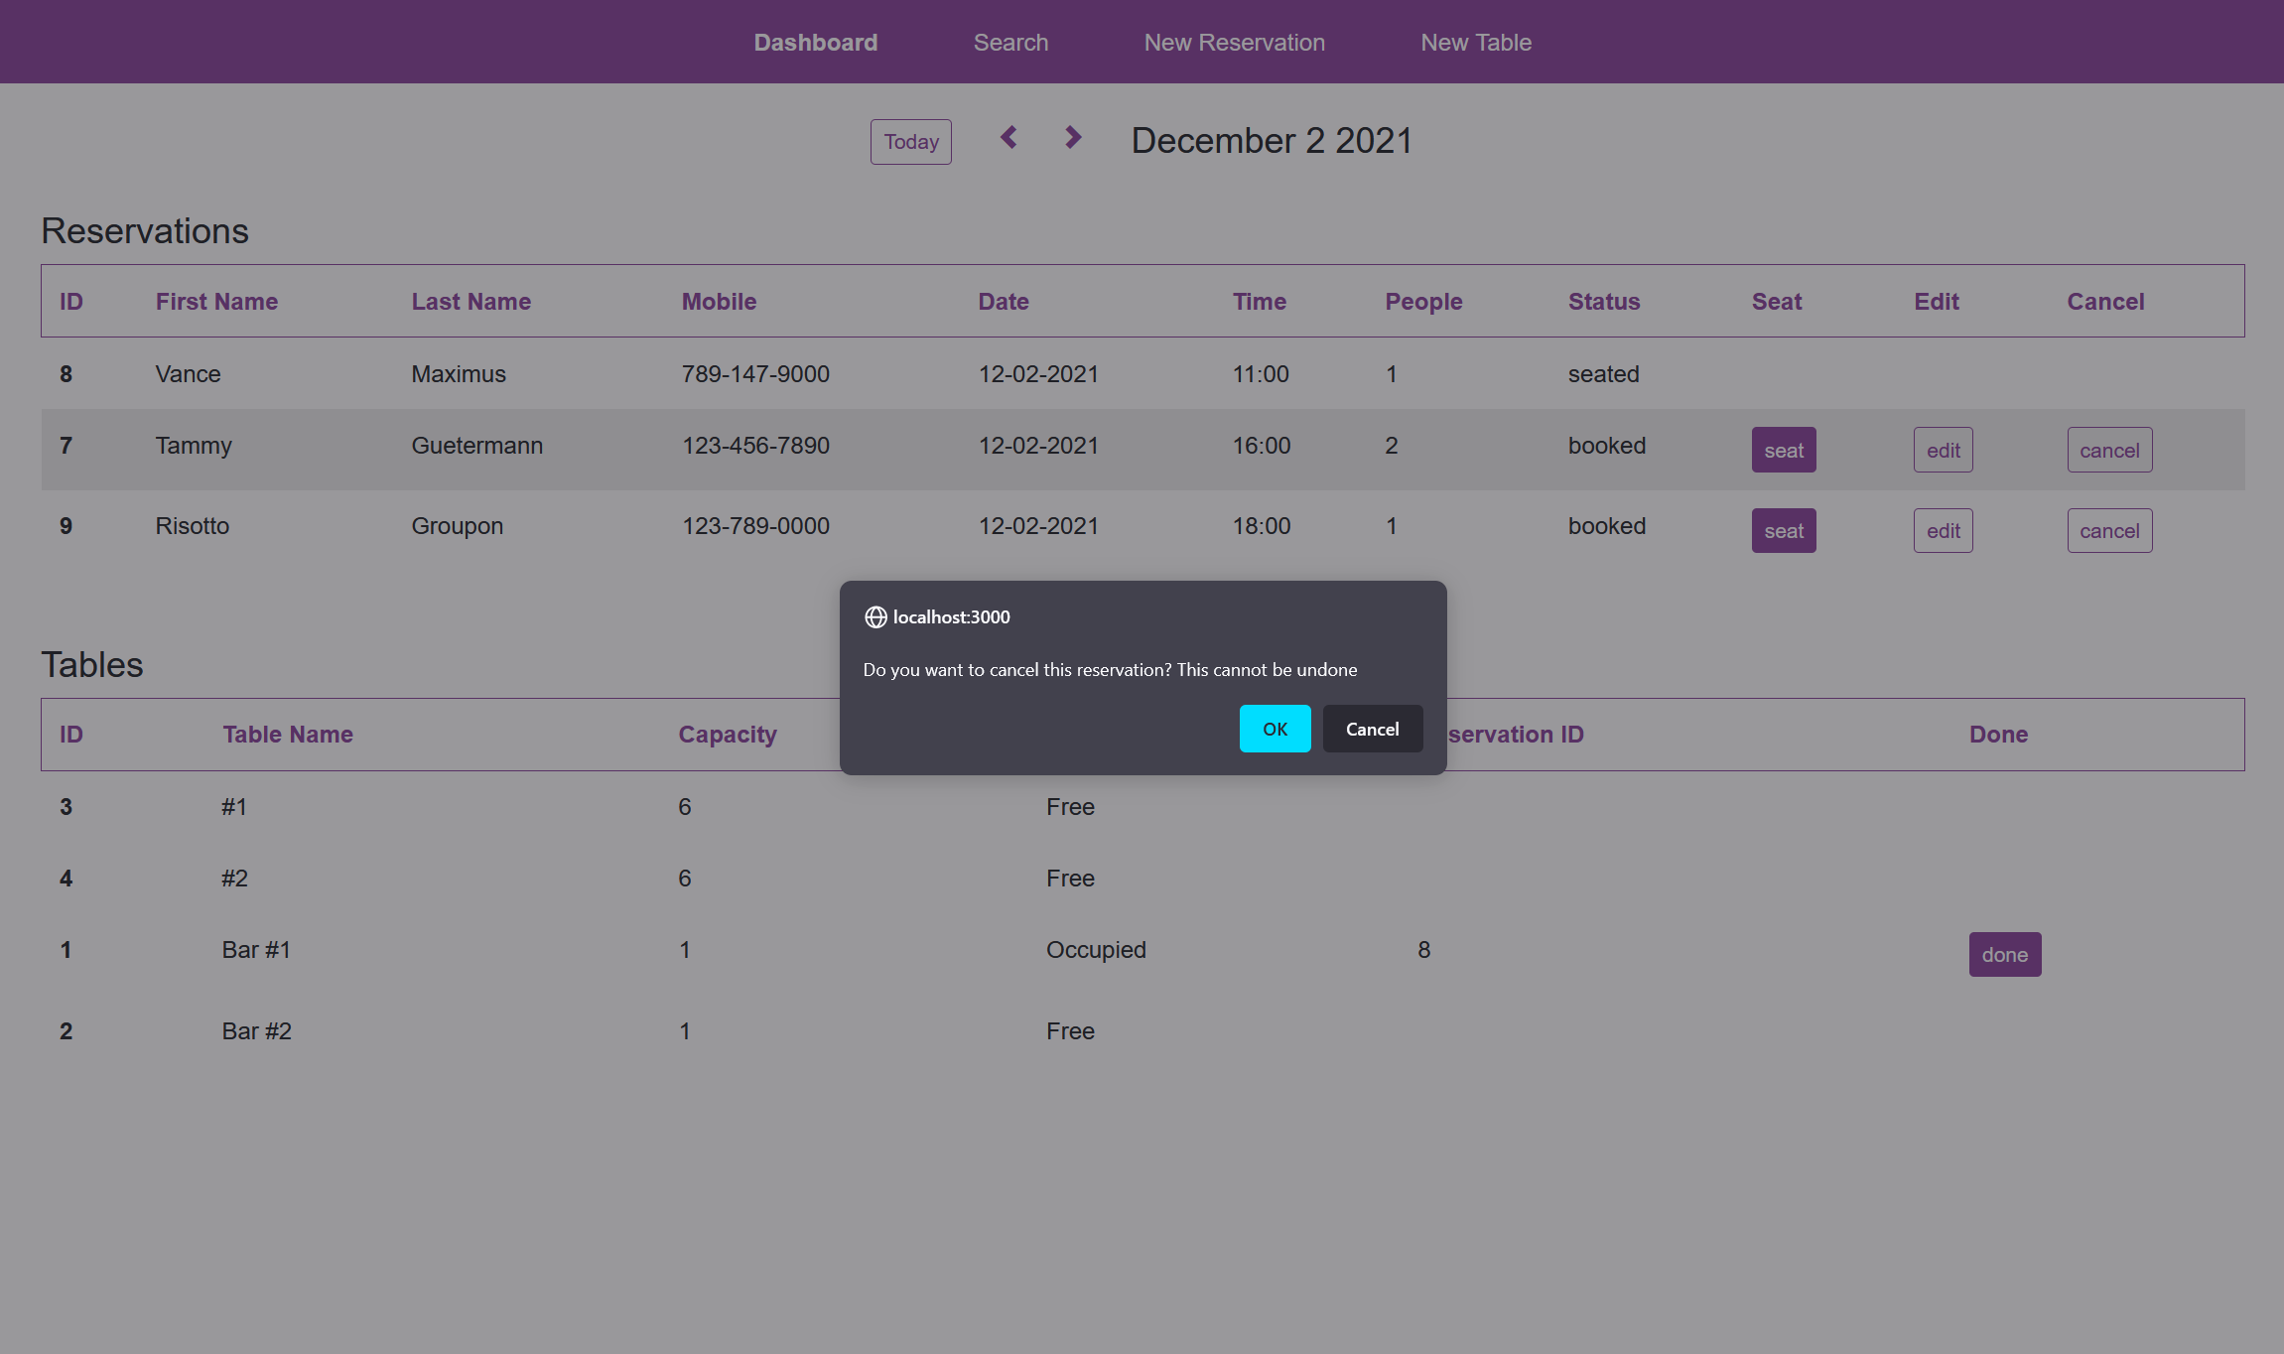Edit reservation 7 for Tammy
The height and width of the screenshot is (1354, 2284).
pyautogui.click(x=1943, y=449)
